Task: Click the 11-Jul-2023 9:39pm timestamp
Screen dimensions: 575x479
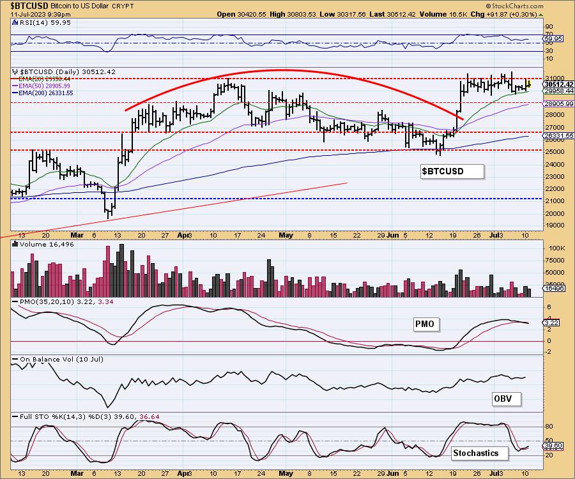Action: tap(40, 14)
